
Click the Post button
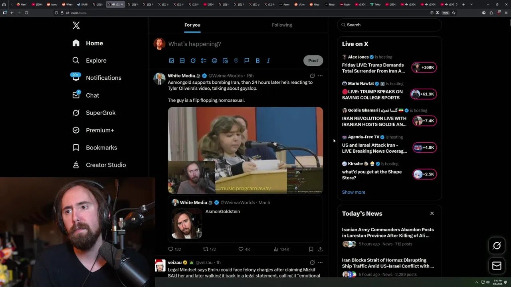tap(313, 61)
